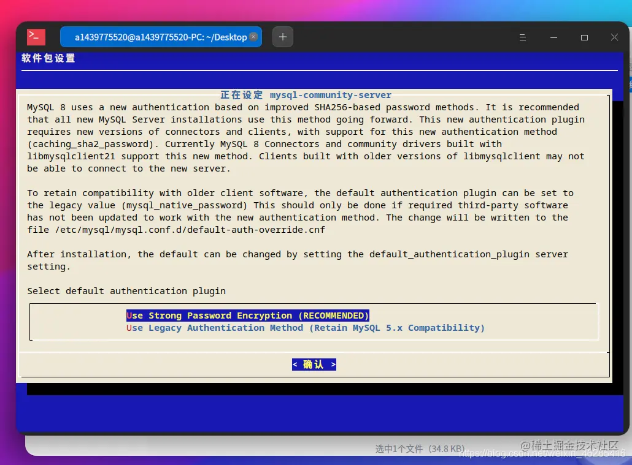Minimize the terminal window
632x465 pixels.
point(553,37)
